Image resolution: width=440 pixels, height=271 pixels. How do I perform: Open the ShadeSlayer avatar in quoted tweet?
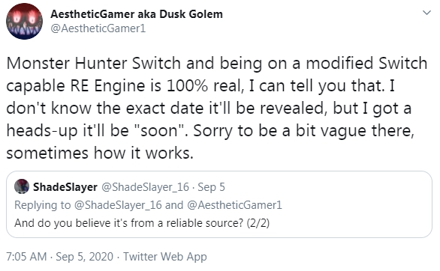tap(22, 186)
